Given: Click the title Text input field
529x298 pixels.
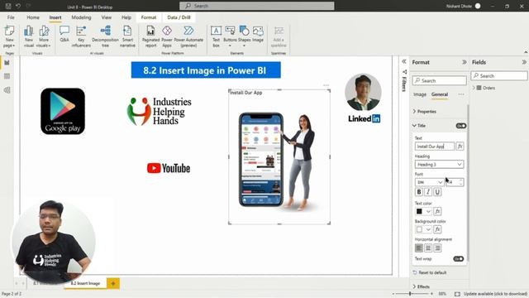Looking at the screenshot, I should point(435,147).
